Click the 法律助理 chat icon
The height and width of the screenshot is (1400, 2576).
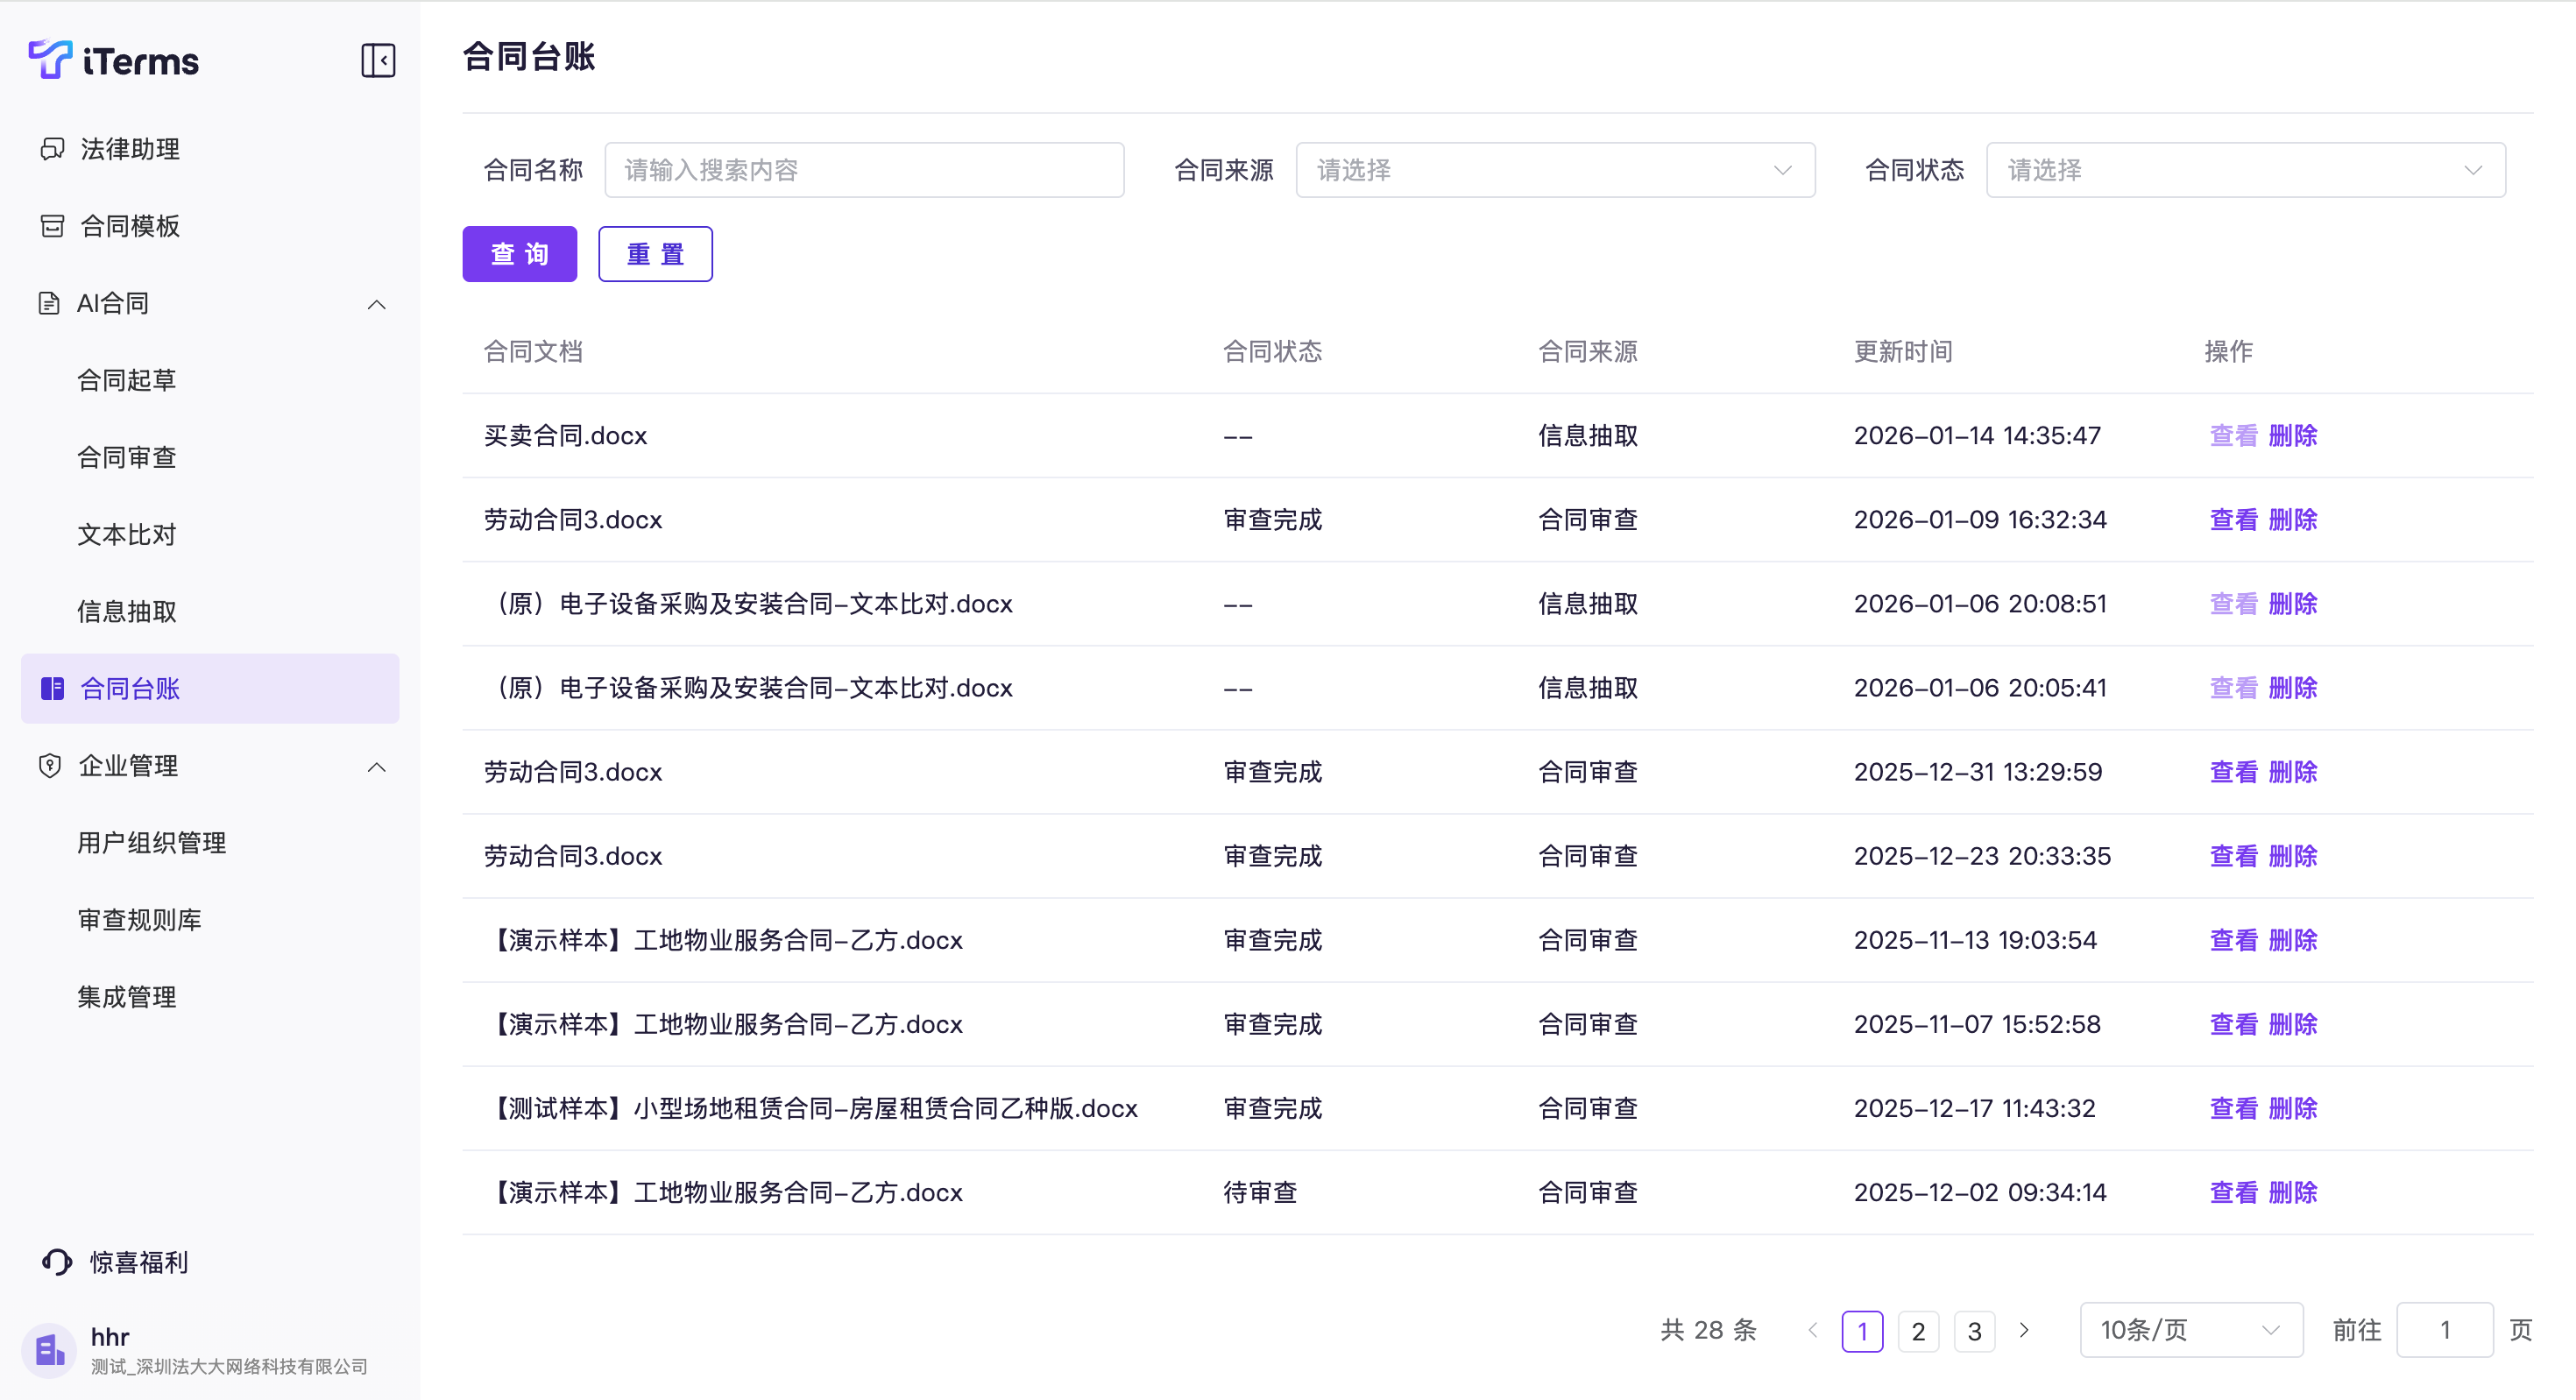[x=52, y=149]
